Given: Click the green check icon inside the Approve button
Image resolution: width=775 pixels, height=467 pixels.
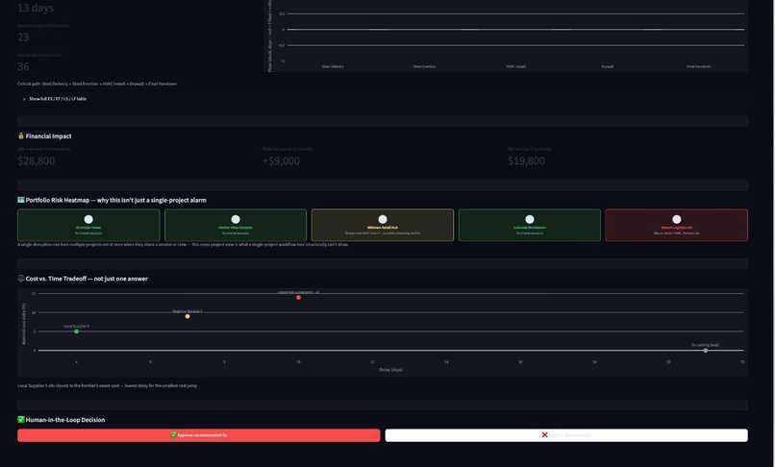Looking at the screenshot, I should click(173, 435).
